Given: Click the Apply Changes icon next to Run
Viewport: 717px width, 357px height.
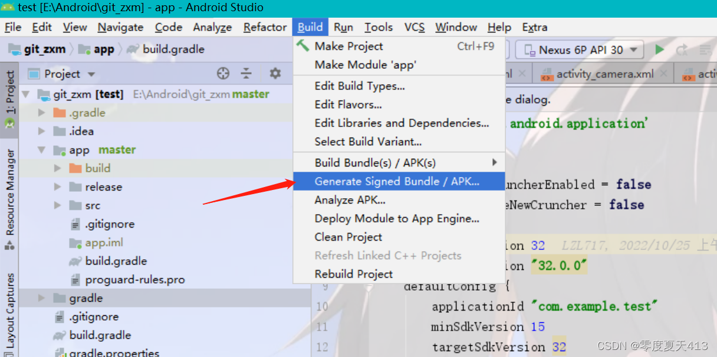Looking at the screenshot, I should click(x=682, y=50).
